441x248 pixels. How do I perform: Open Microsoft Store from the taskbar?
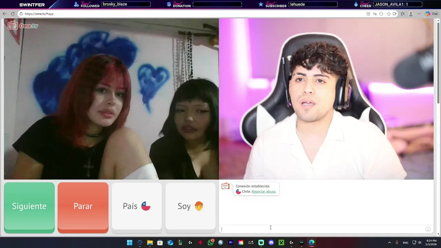coord(160,242)
